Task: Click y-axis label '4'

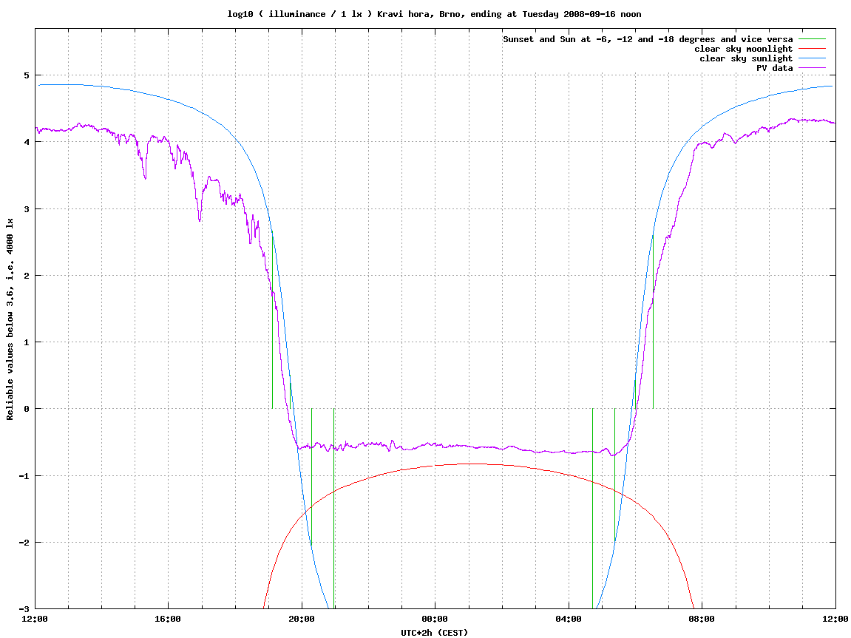Action: click(27, 142)
